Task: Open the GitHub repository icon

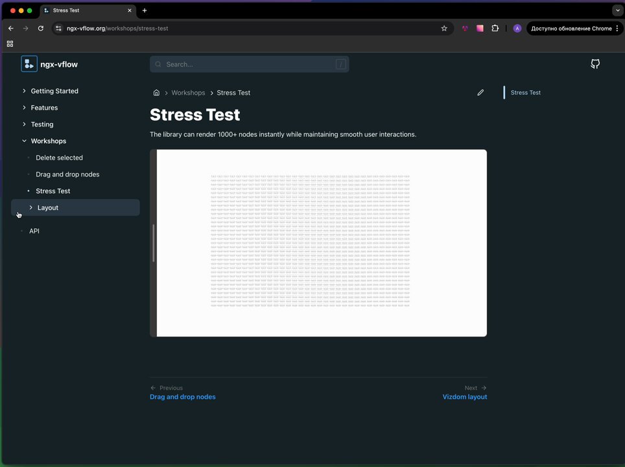Action: point(595,64)
